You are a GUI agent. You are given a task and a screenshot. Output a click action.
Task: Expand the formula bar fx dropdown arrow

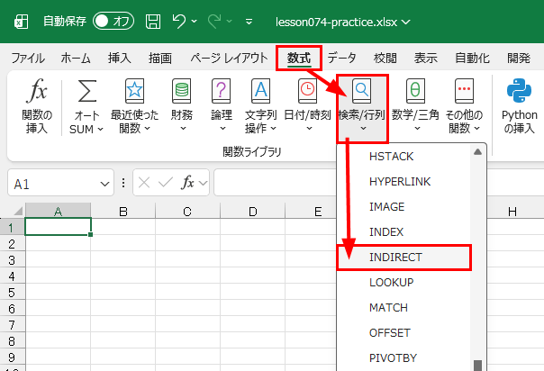[x=203, y=183]
